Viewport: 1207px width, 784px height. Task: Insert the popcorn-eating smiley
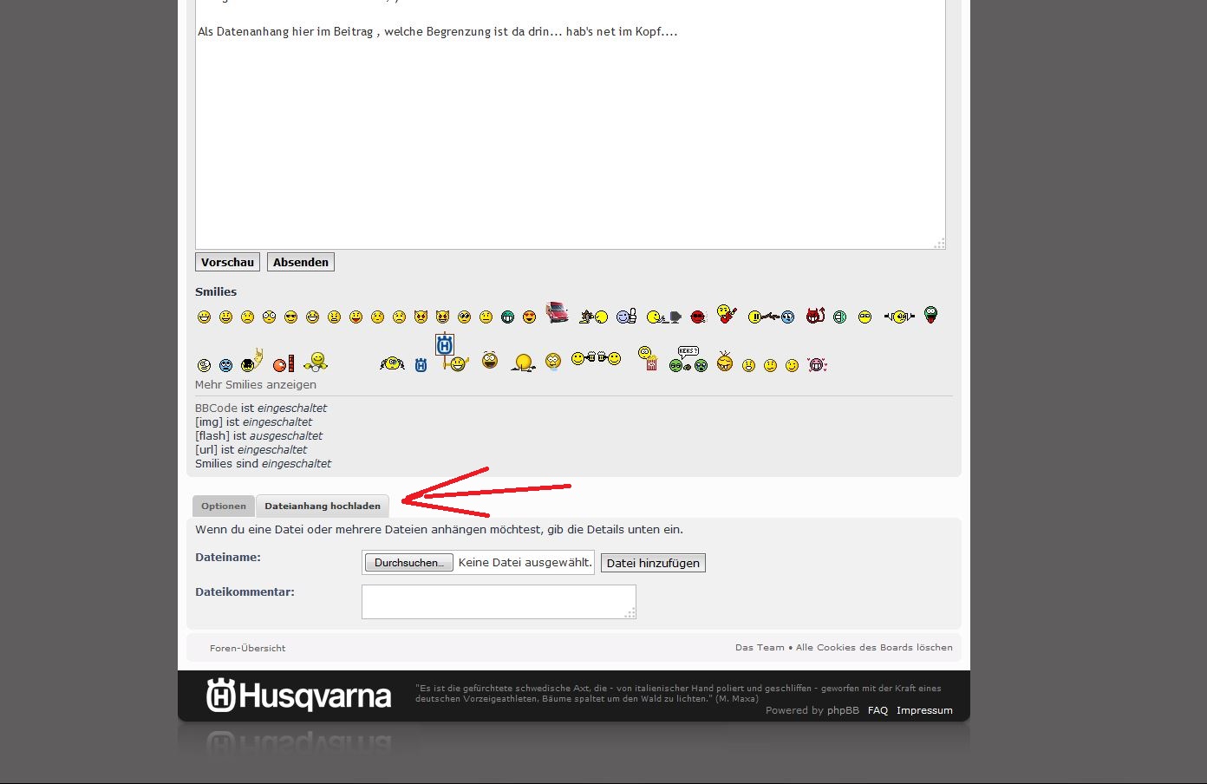[648, 358]
